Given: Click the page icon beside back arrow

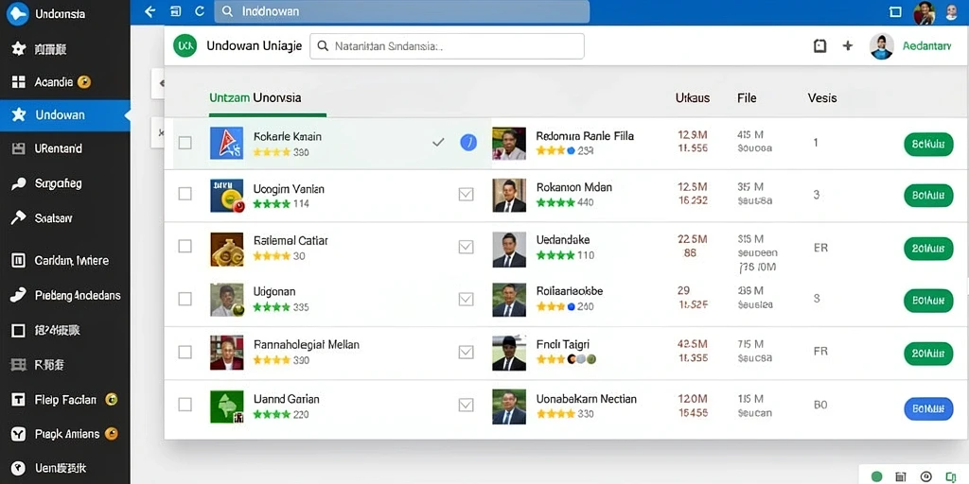Looking at the screenshot, I should [x=175, y=11].
